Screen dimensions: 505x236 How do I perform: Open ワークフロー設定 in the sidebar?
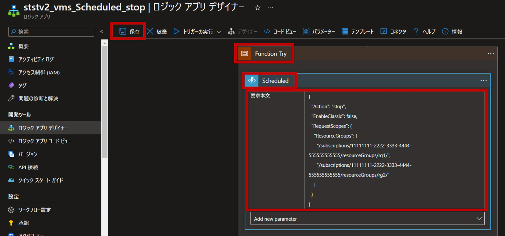(50, 210)
